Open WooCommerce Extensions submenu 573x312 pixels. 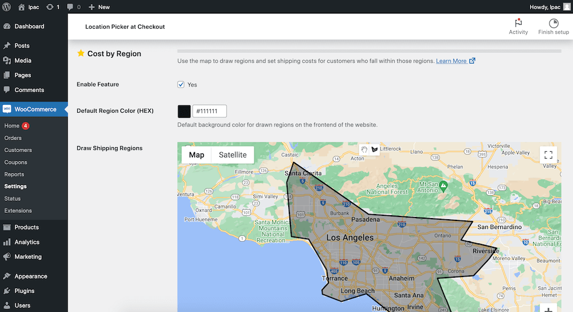click(18, 211)
